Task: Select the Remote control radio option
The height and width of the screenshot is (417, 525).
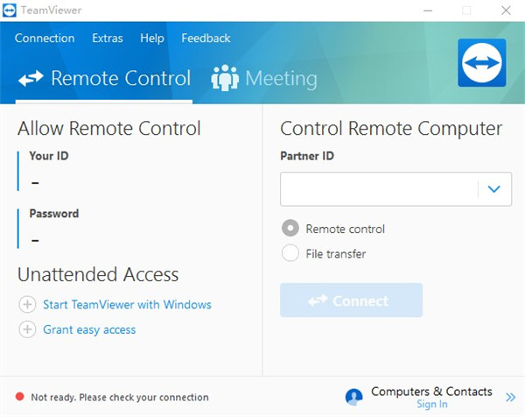Action: pyautogui.click(x=290, y=229)
